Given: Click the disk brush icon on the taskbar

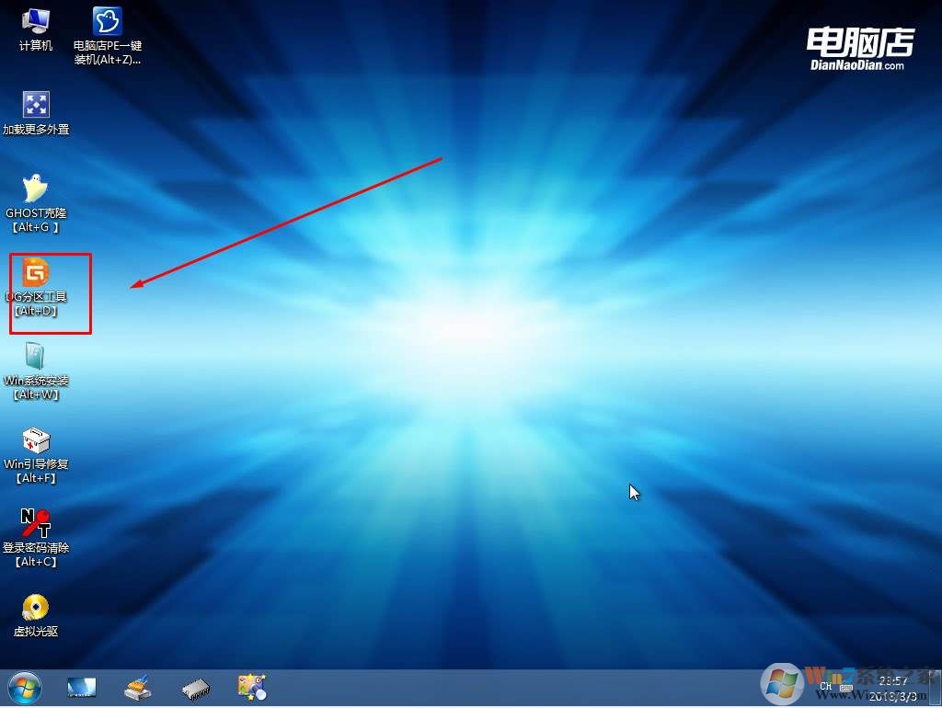Looking at the screenshot, I should pos(139,687).
